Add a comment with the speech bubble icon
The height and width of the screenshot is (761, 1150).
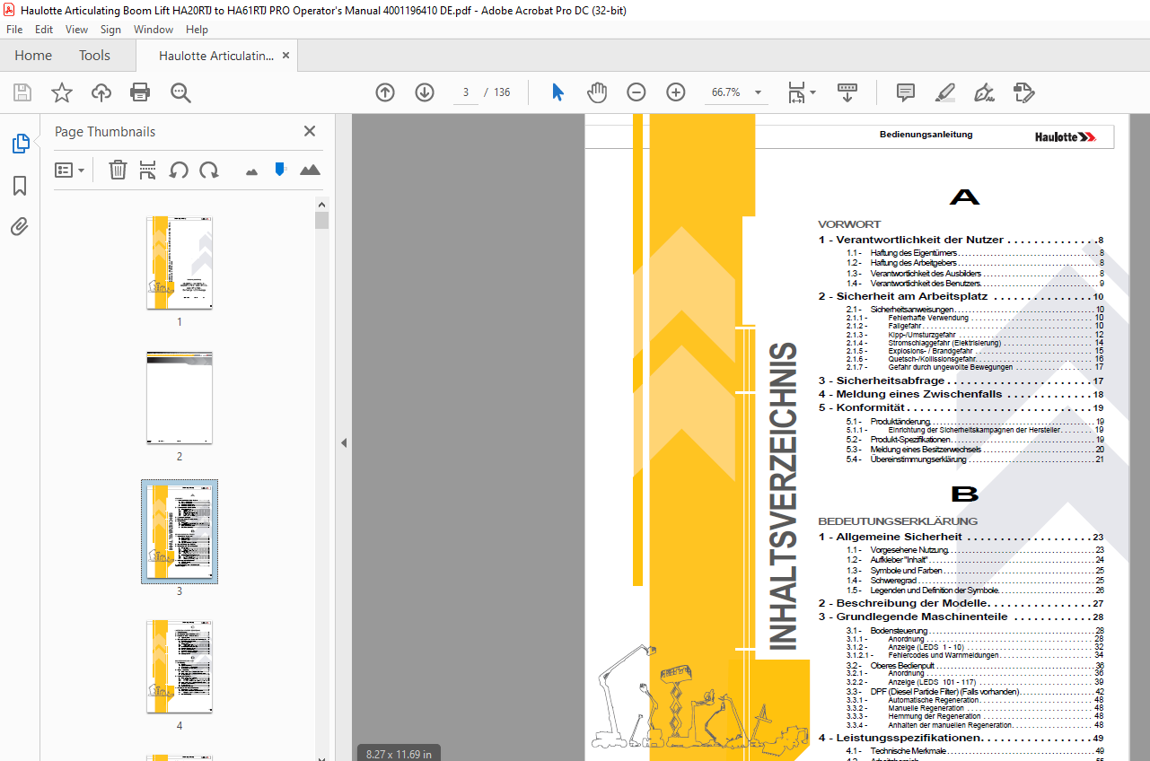[906, 92]
